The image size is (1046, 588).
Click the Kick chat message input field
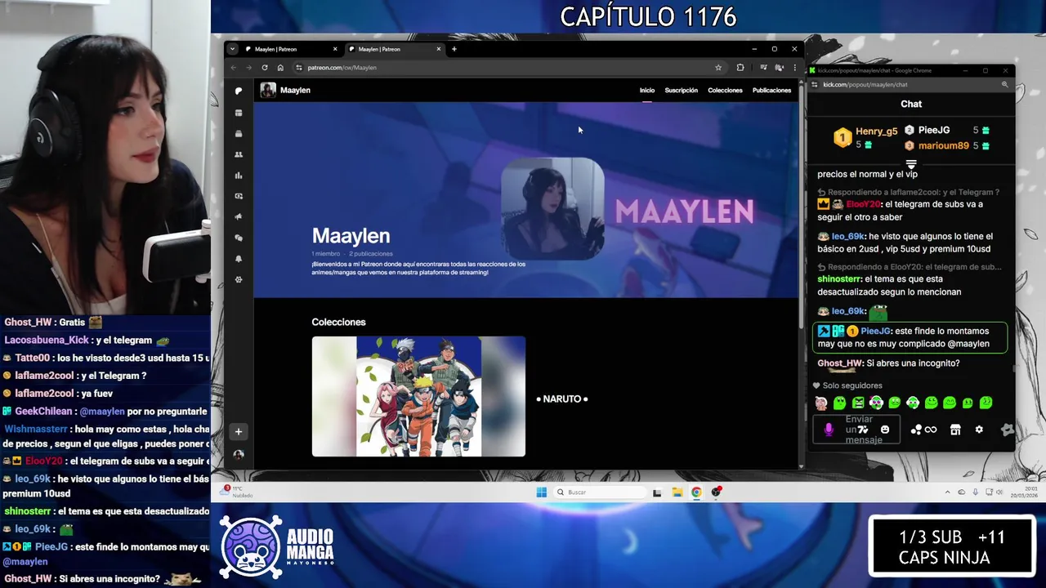tap(856, 430)
